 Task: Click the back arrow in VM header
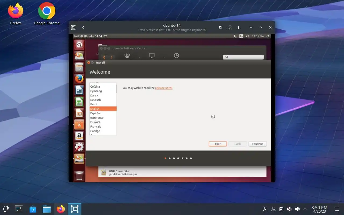(83, 27)
